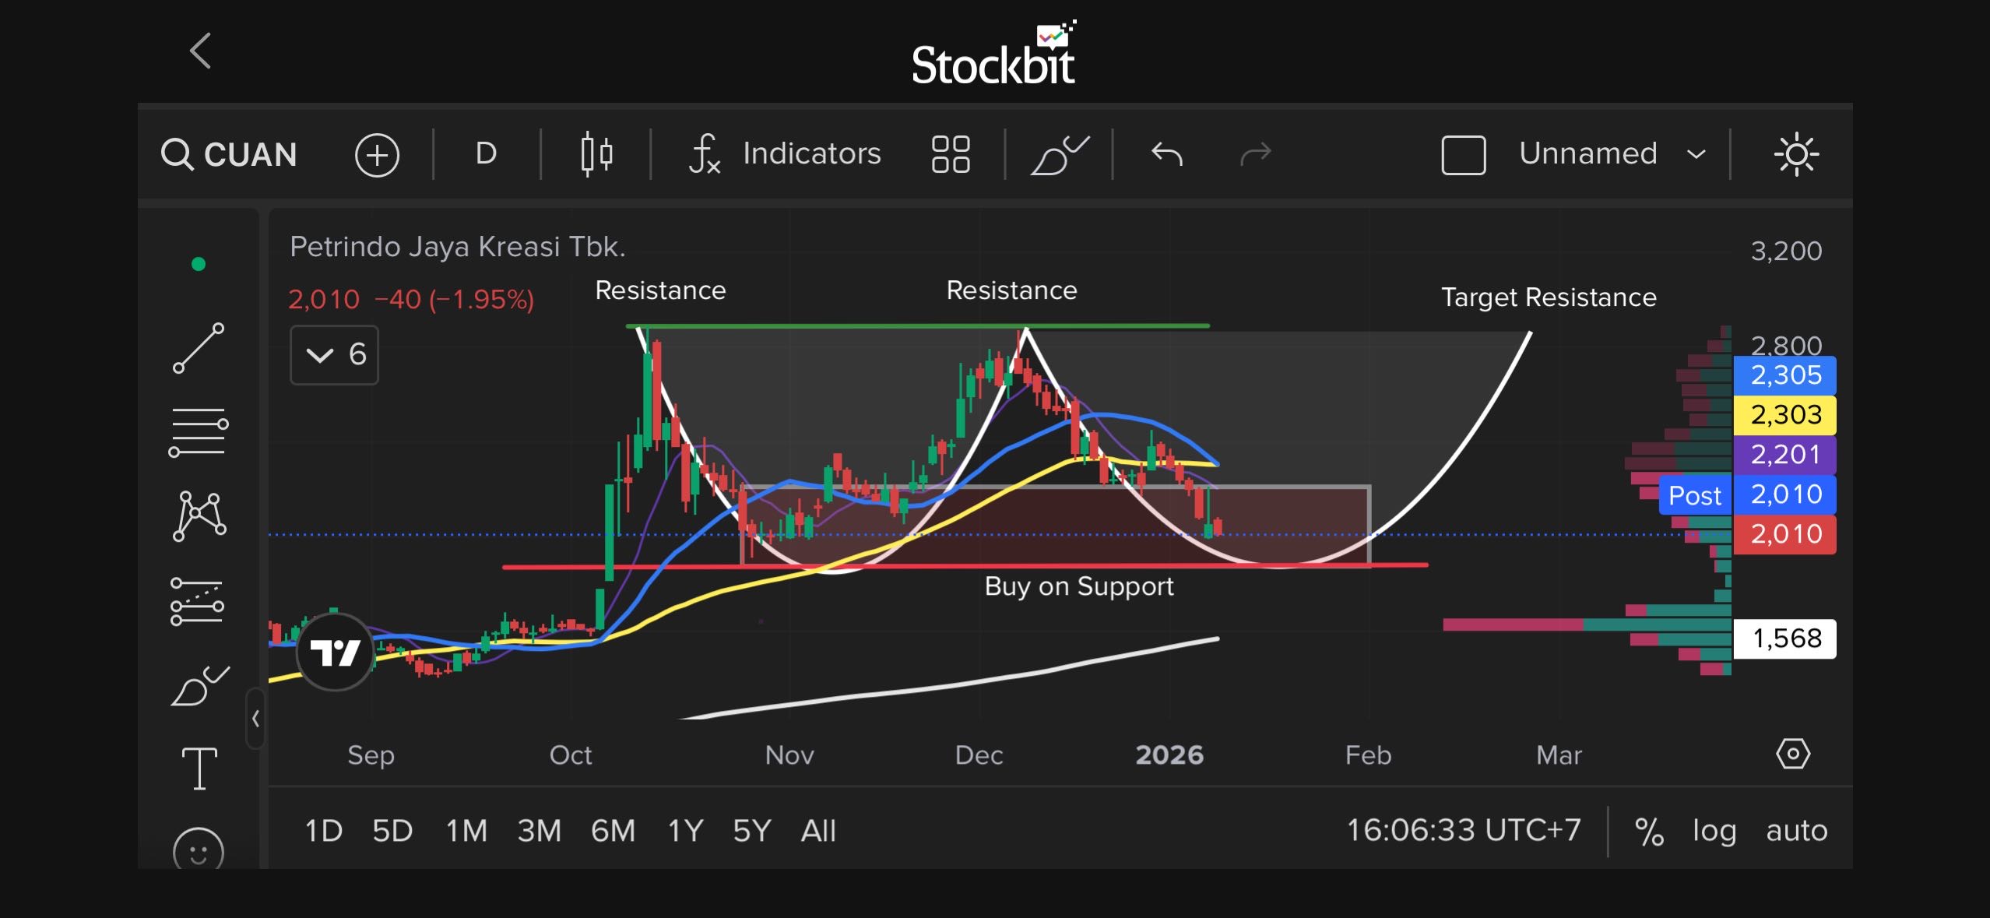Select the brush tool in sidebar

click(x=199, y=687)
